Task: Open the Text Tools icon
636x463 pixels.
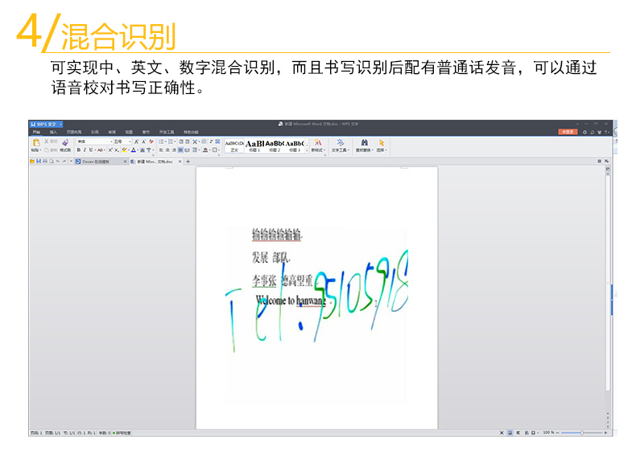Action: [340, 143]
